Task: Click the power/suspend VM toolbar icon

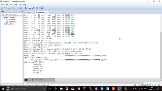Action: (x=2, y=8)
